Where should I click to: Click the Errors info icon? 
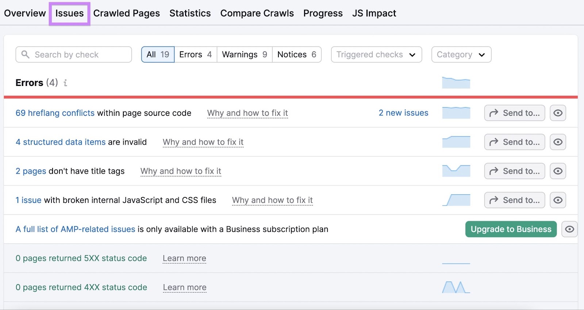coord(65,83)
